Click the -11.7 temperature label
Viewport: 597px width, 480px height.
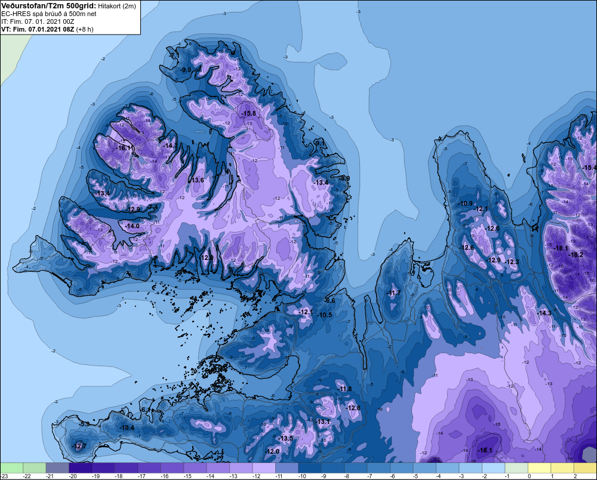(394, 293)
